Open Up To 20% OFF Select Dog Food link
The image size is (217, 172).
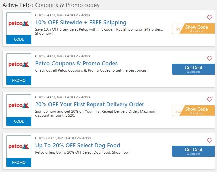[x=78, y=145]
